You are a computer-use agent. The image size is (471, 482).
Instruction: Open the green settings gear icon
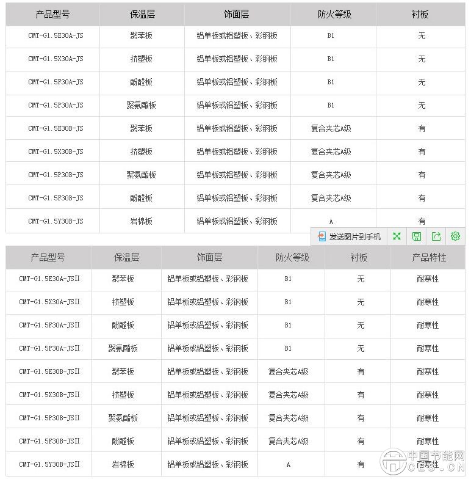[455, 236]
